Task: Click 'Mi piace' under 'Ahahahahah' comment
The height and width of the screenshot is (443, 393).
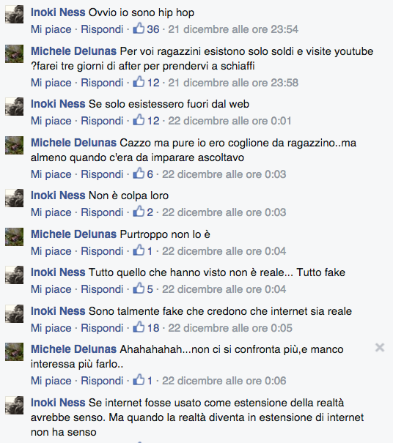Action: point(51,381)
